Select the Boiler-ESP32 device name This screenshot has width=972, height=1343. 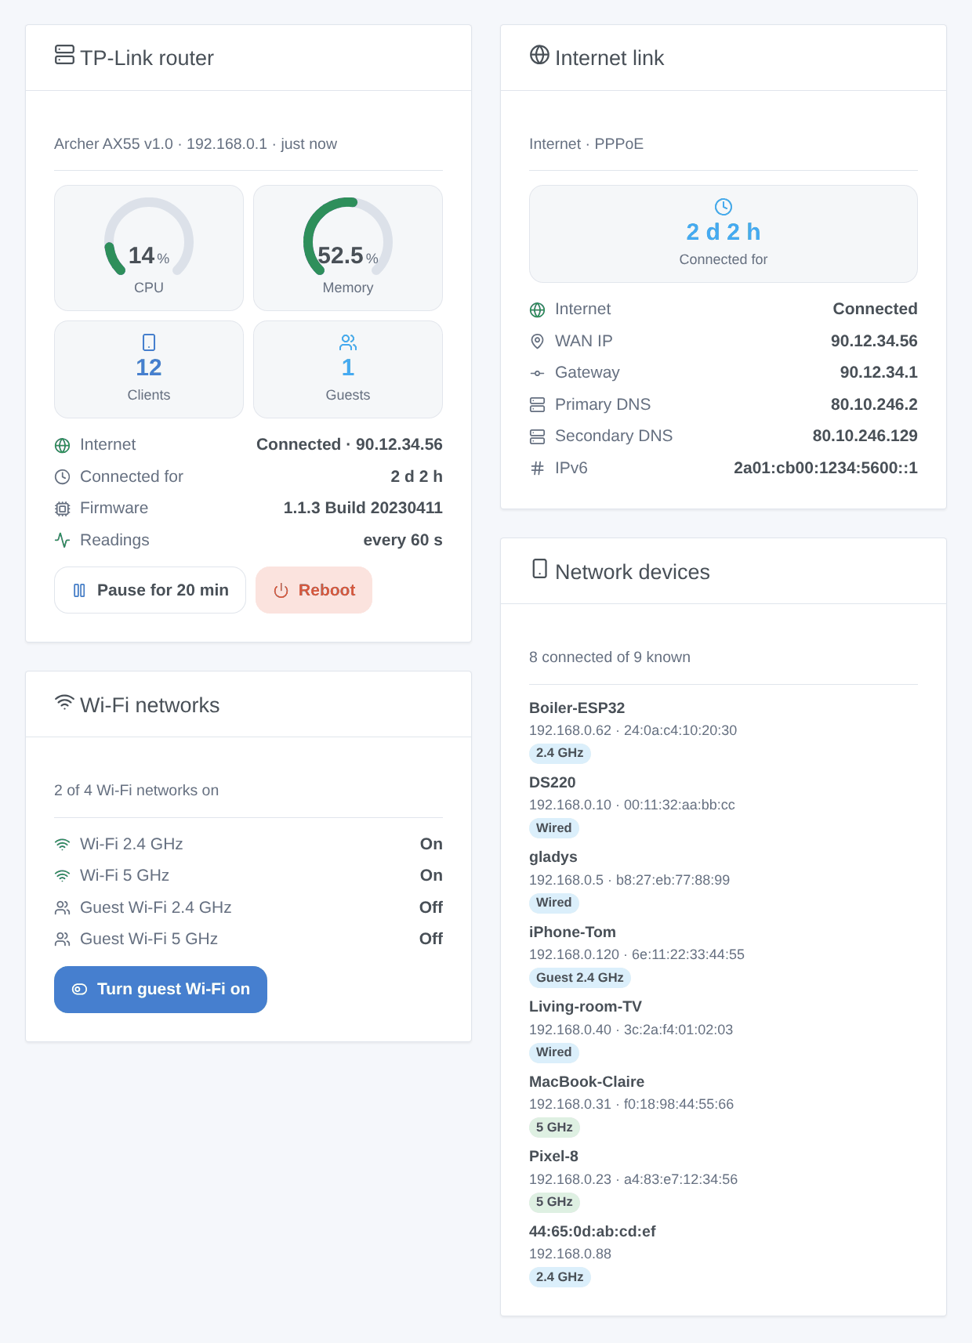tap(577, 708)
